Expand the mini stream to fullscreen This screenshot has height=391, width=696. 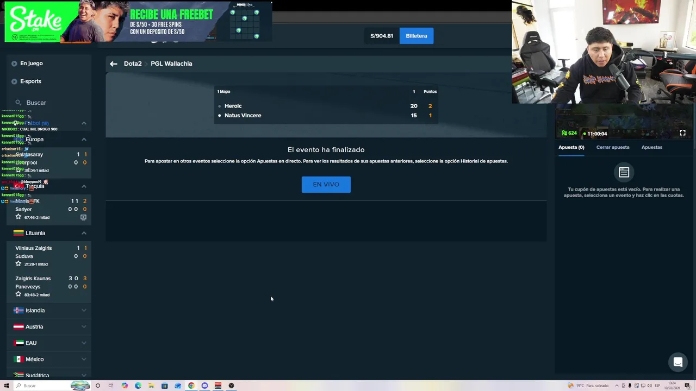(682, 133)
